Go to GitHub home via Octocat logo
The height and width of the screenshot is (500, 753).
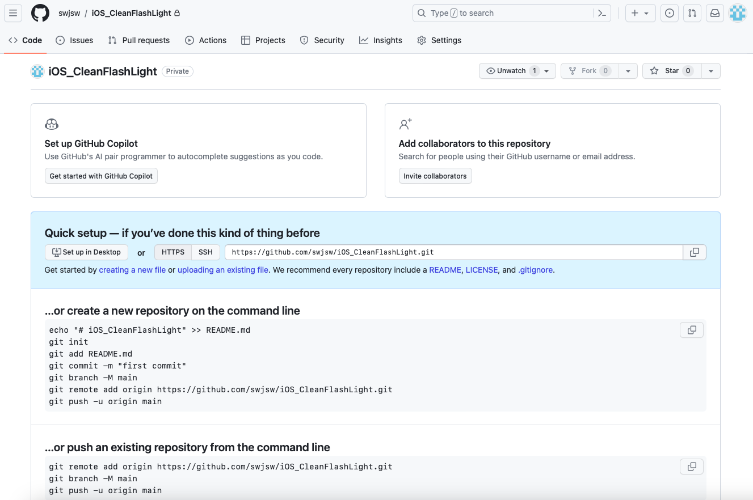pyautogui.click(x=40, y=13)
